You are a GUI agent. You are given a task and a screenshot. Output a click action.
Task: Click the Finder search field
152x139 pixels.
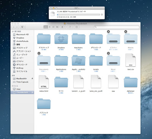pos(117,27)
